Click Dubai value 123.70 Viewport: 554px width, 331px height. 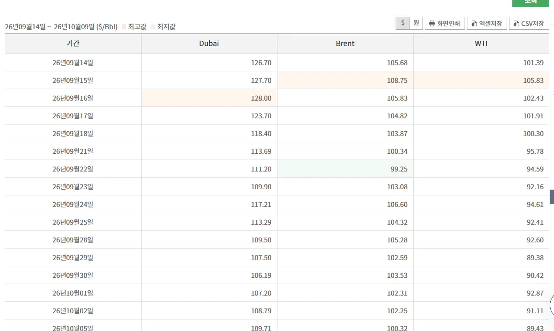(261, 115)
